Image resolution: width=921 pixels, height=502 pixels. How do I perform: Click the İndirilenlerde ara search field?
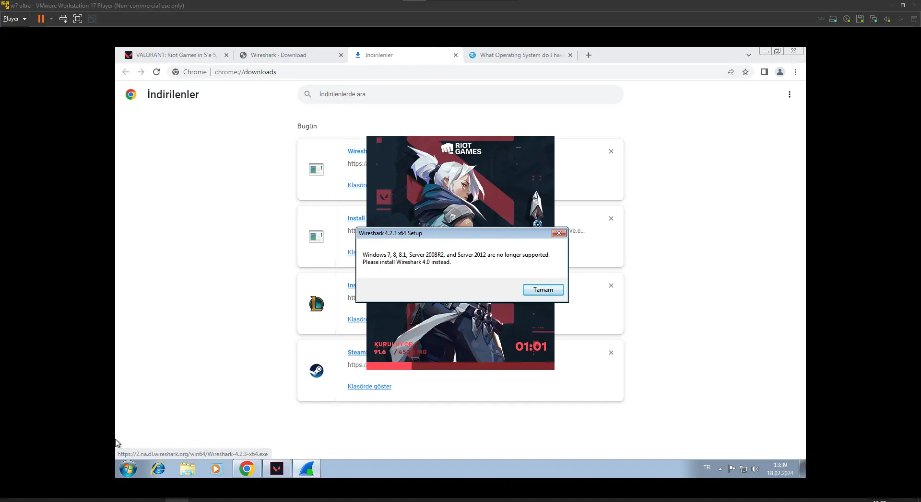point(460,94)
